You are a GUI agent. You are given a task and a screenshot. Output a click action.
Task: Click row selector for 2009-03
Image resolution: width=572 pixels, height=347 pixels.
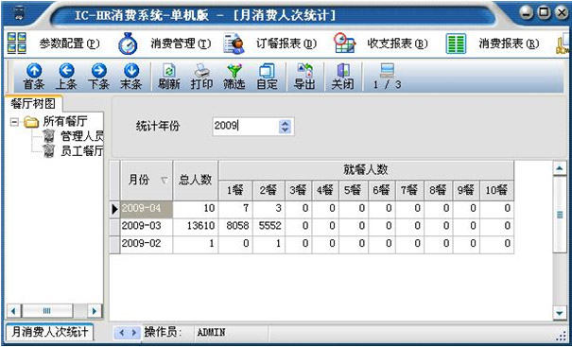[115, 227]
